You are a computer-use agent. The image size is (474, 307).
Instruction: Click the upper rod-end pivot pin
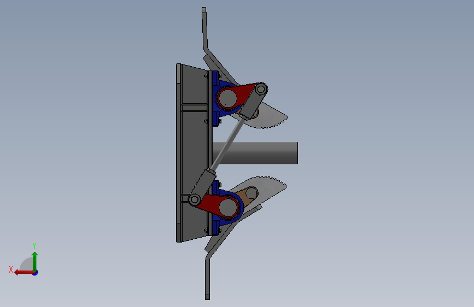point(261,89)
